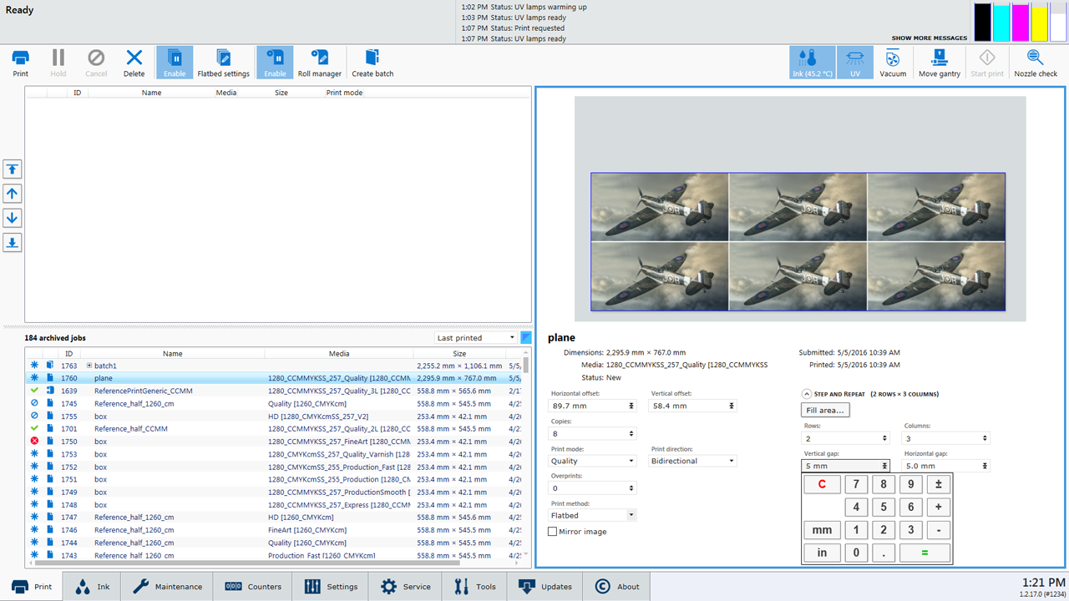
Task: Toggle the UV lamps button
Action: [854, 63]
